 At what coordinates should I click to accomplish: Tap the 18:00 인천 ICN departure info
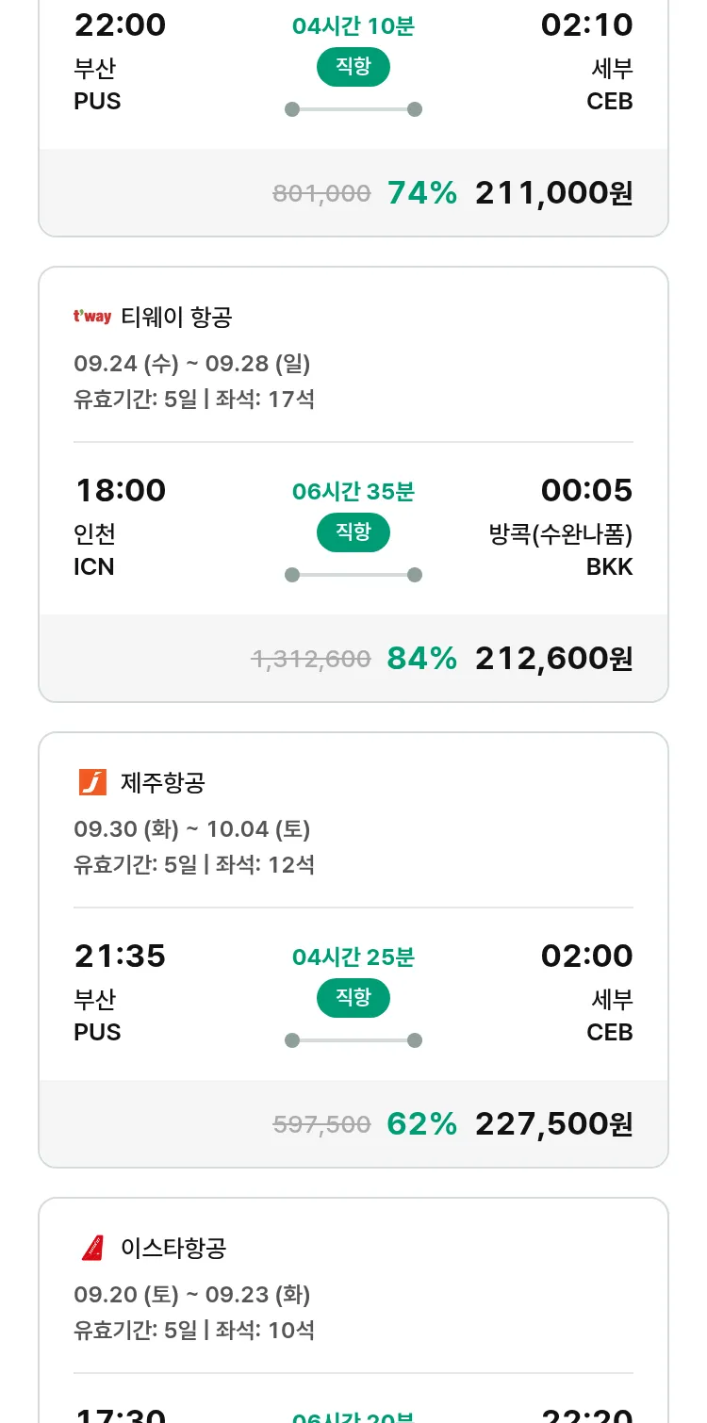(119, 528)
